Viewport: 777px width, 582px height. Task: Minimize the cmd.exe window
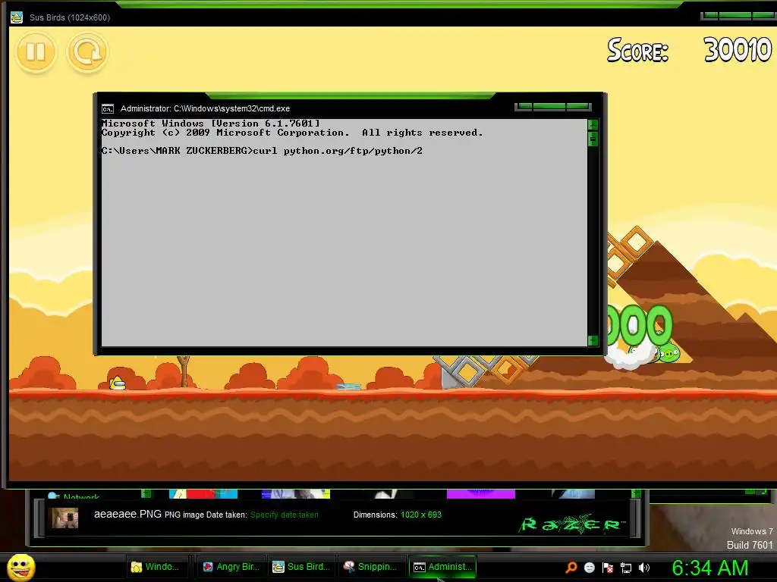(x=524, y=106)
